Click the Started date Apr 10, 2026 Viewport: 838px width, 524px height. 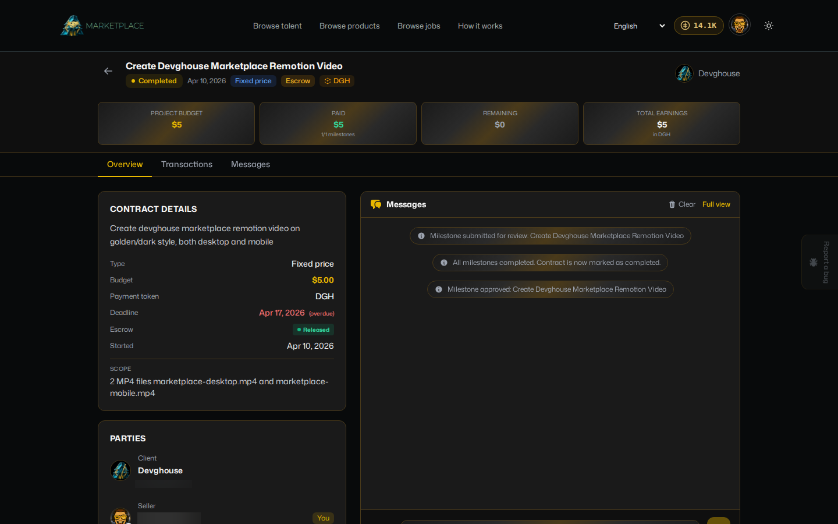(x=310, y=346)
